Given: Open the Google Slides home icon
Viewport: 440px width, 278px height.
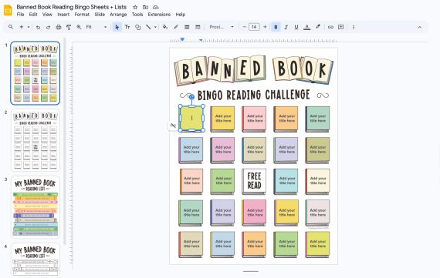Looking at the screenshot, I should (8, 10).
